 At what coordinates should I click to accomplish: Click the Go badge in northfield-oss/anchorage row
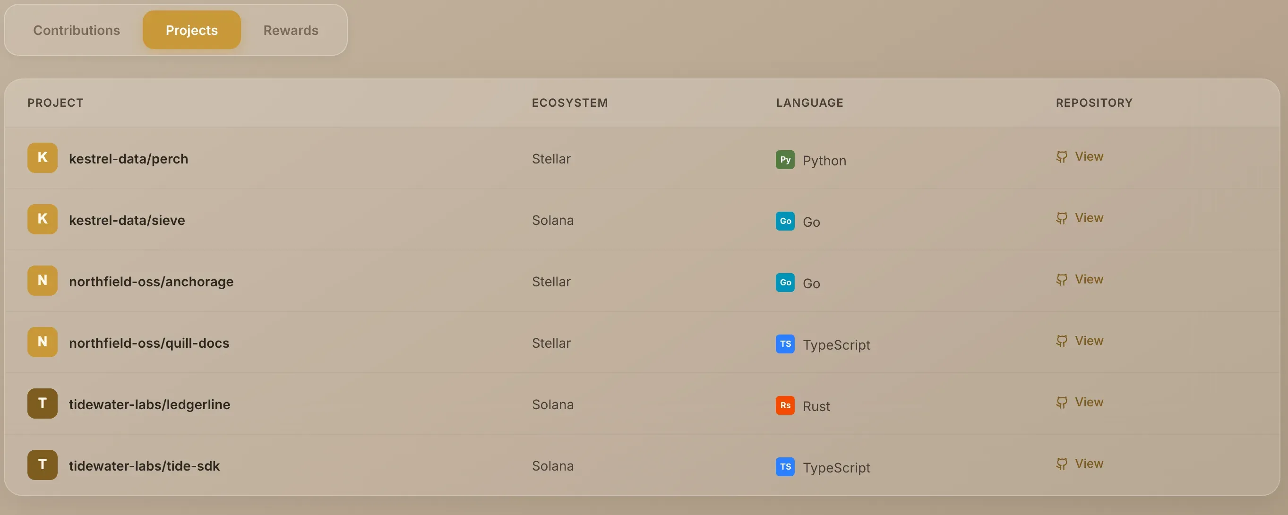[785, 283]
